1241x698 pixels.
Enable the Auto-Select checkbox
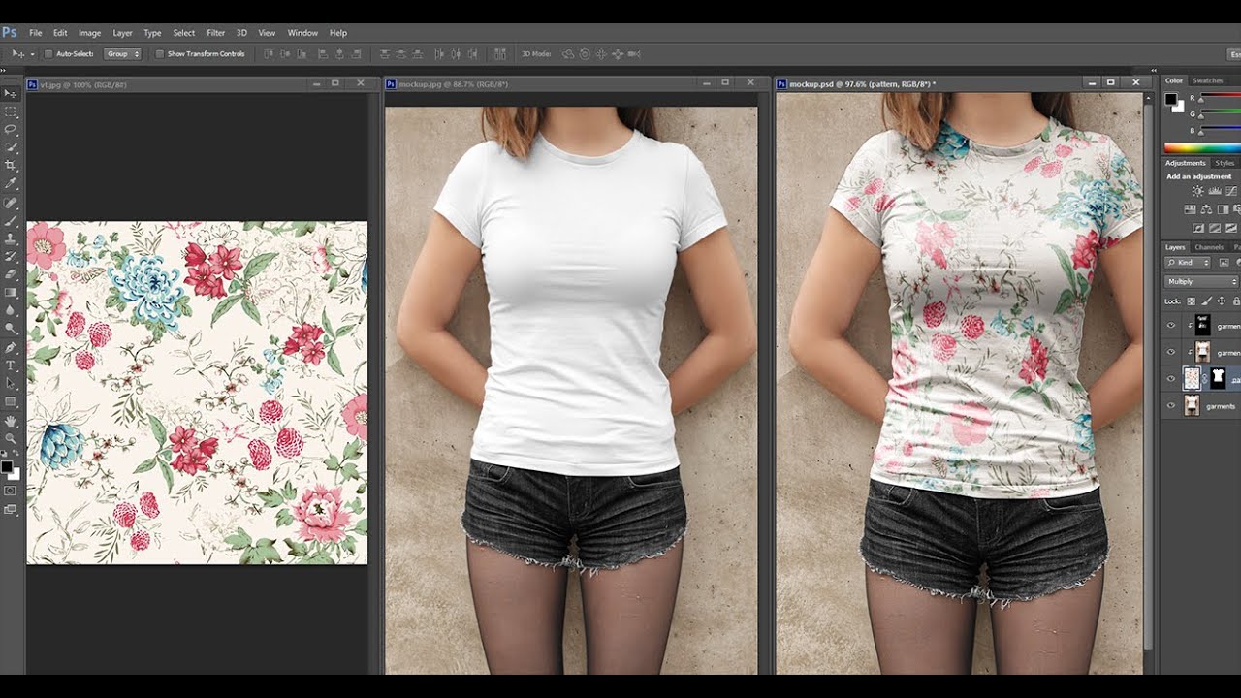(x=48, y=54)
